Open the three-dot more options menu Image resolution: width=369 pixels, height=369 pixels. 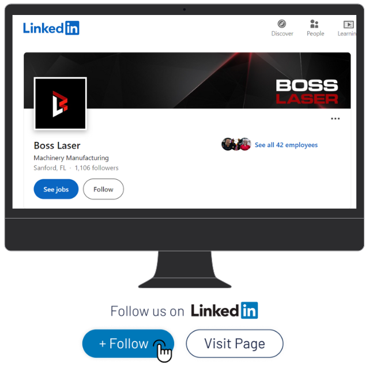(335, 118)
